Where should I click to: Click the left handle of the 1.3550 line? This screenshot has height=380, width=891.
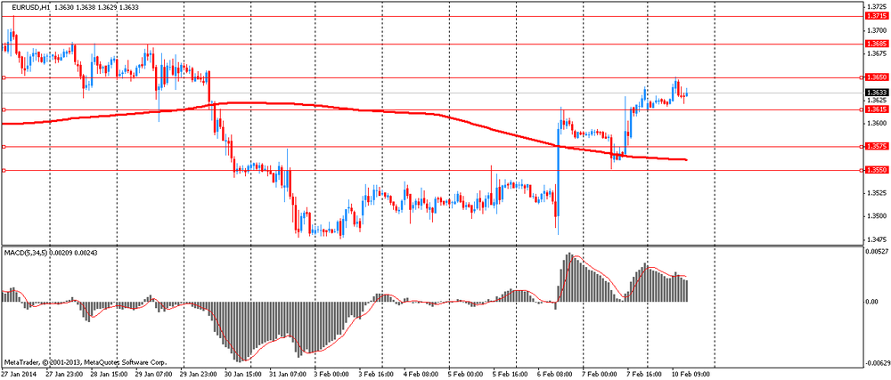4,170
